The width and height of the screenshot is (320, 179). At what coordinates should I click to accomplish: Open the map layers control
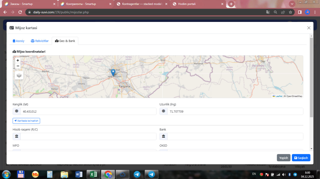point(19,75)
